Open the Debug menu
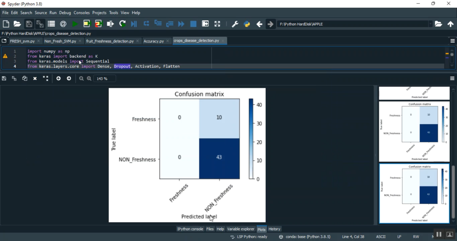The image size is (457, 241). coord(65,12)
